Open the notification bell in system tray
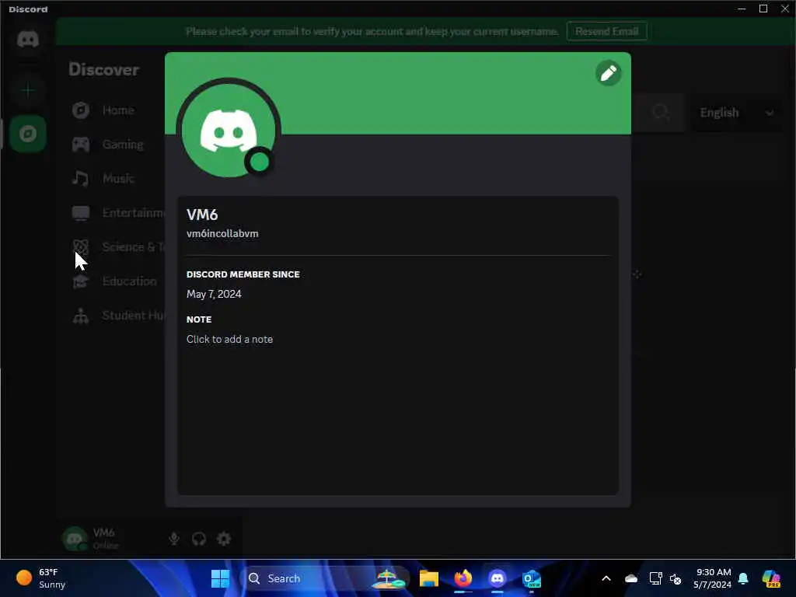Screen dimensions: 796x597 tap(743, 578)
